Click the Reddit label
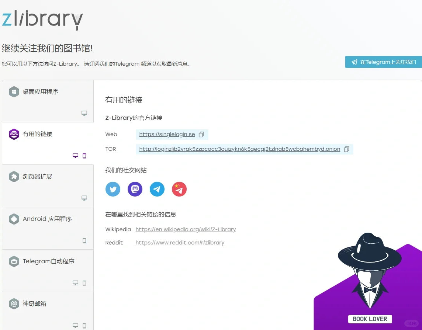The width and height of the screenshot is (422, 330). (x=114, y=243)
